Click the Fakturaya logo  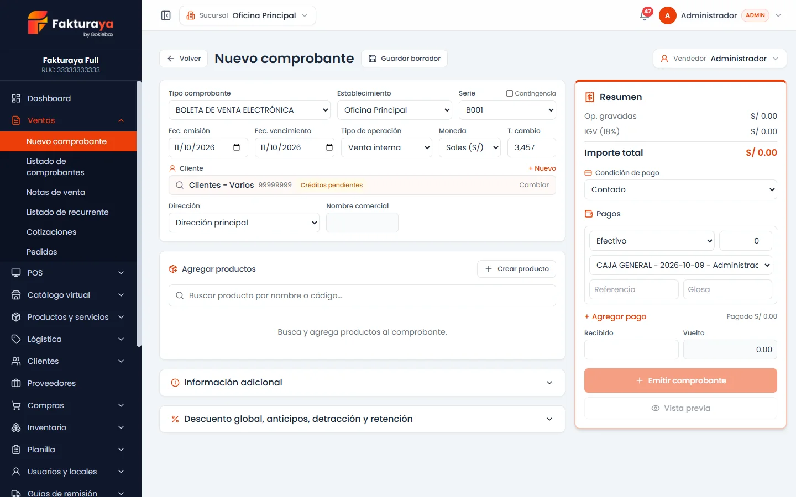click(70, 24)
